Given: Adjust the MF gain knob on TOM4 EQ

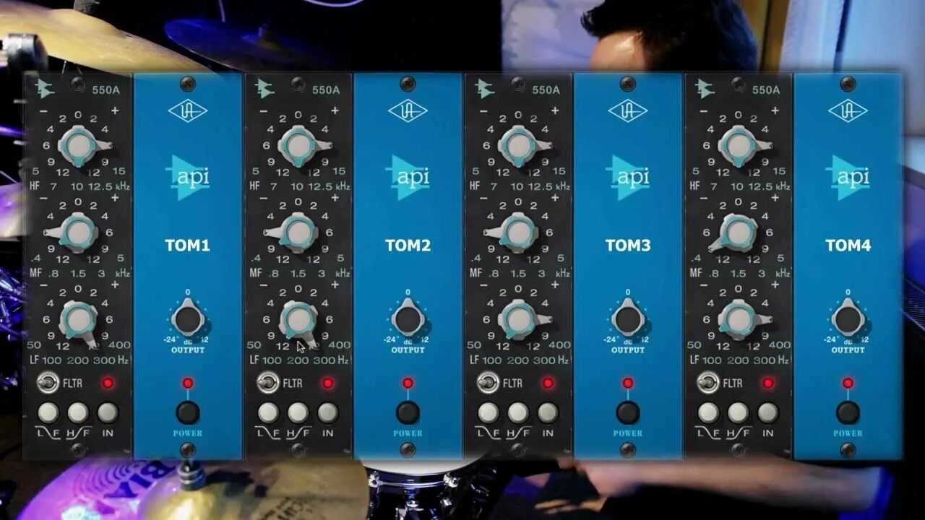Looking at the screenshot, I should [738, 233].
